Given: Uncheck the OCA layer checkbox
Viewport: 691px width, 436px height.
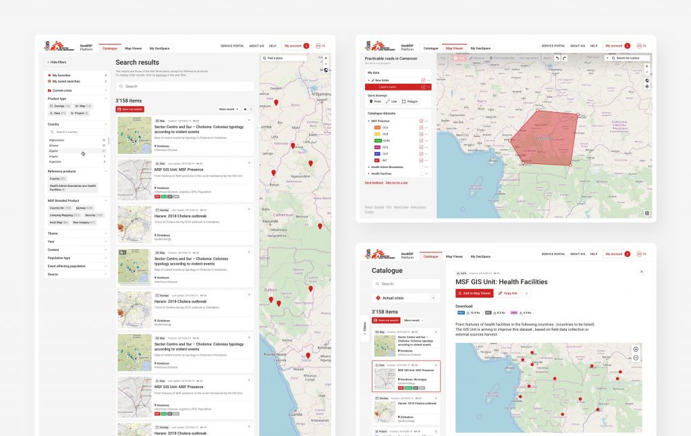Looking at the screenshot, I should (x=421, y=128).
